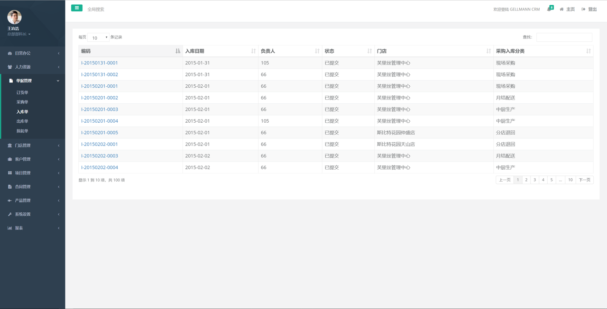Sort table by 编码 column sort icon

(178, 51)
